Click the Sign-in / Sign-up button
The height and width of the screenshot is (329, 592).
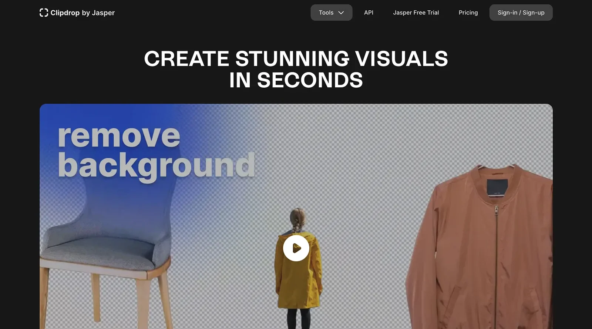point(521,13)
